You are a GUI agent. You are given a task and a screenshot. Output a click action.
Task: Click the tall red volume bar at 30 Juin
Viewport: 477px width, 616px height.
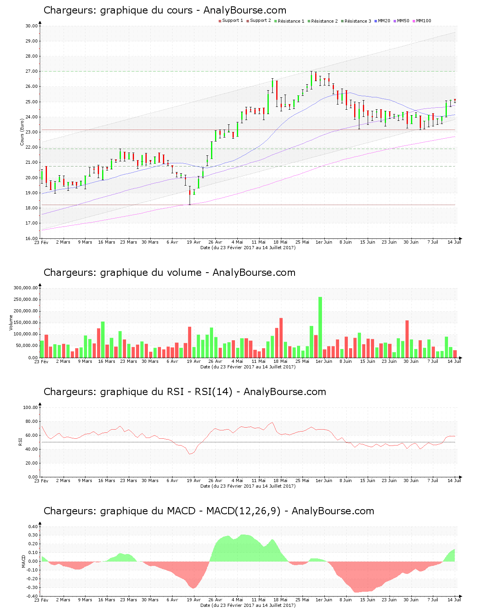point(407,339)
